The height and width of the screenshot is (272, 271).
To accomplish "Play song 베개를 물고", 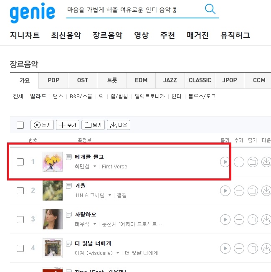I will 225,162.
